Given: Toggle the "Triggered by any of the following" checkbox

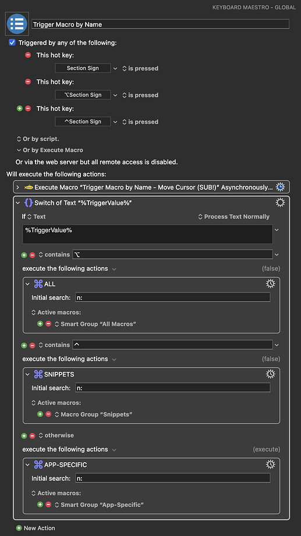Looking at the screenshot, I should [12, 42].
